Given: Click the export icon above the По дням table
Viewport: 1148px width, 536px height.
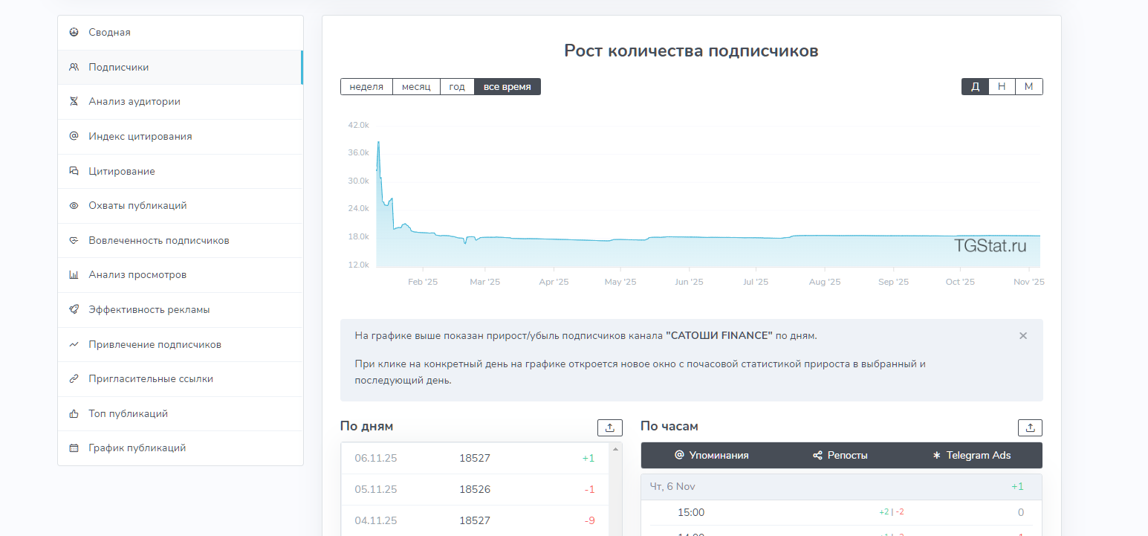Looking at the screenshot, I should click(x=610, y=427).
